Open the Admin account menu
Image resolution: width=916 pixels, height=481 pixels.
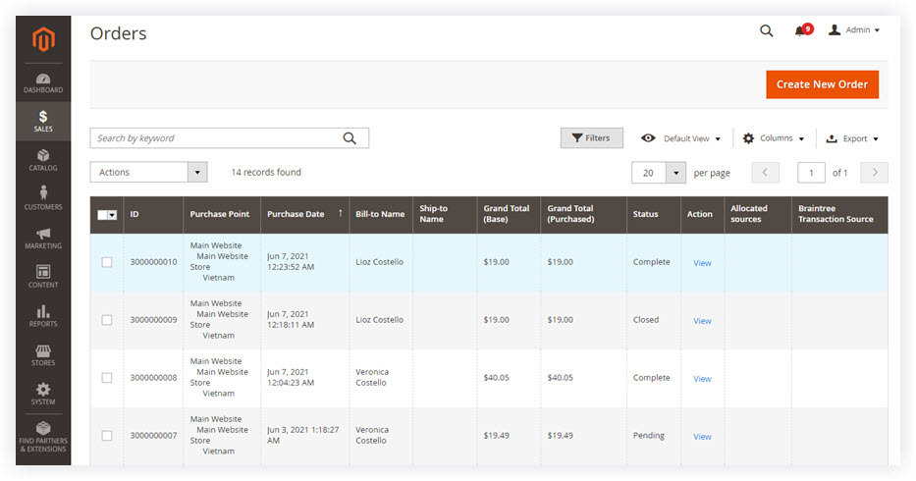click(854, 29)
